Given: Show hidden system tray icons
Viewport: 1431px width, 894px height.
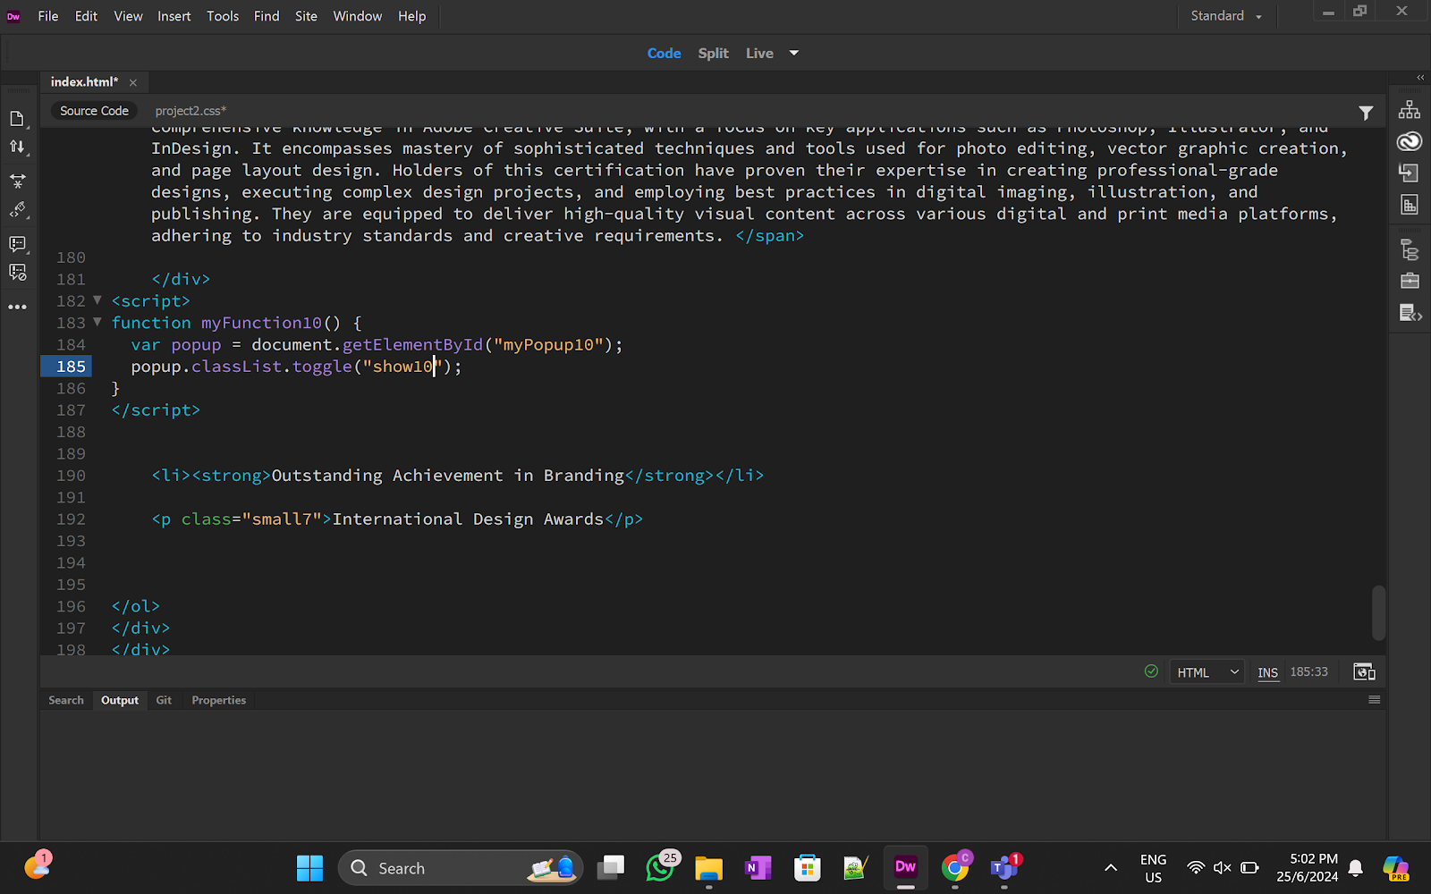Looking at the screenshot, I should pos(1111,868).
